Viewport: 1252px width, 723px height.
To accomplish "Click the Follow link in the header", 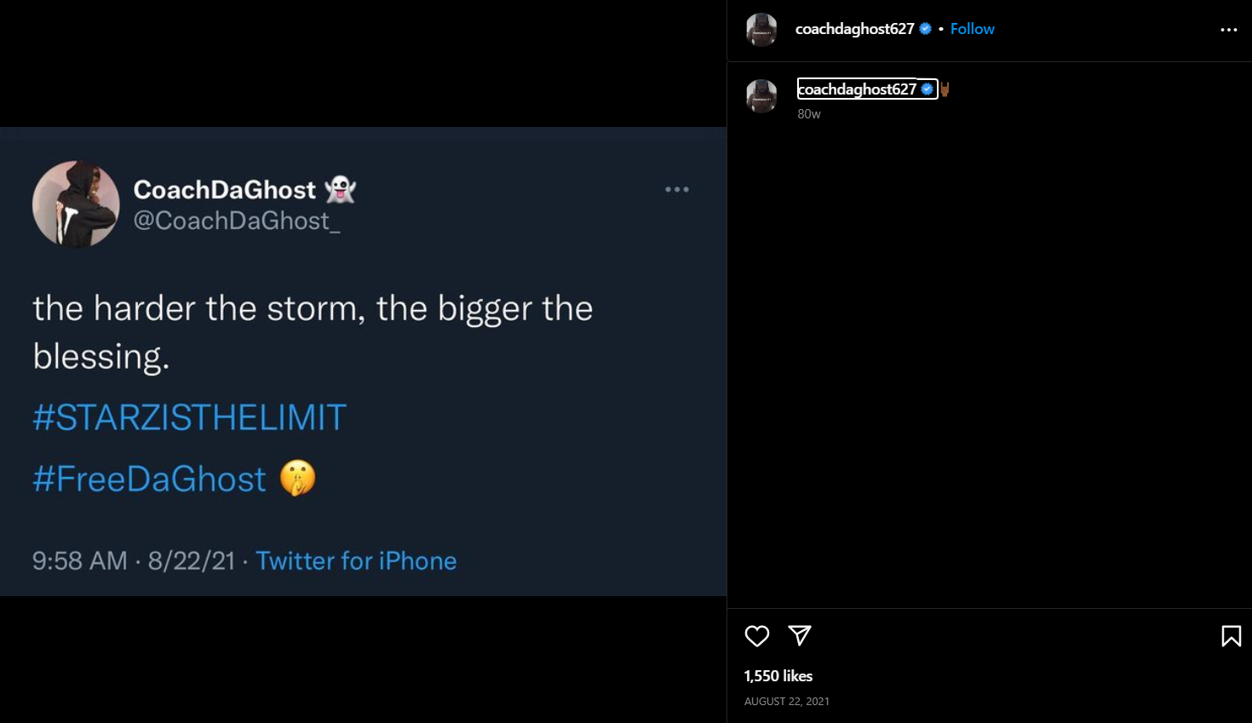I will point(972,29).
